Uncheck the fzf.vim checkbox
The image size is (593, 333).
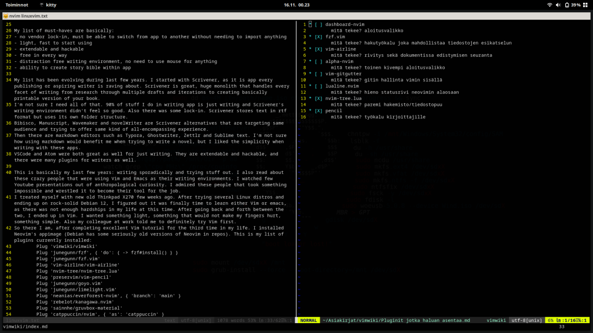click(x=319, y=37)
